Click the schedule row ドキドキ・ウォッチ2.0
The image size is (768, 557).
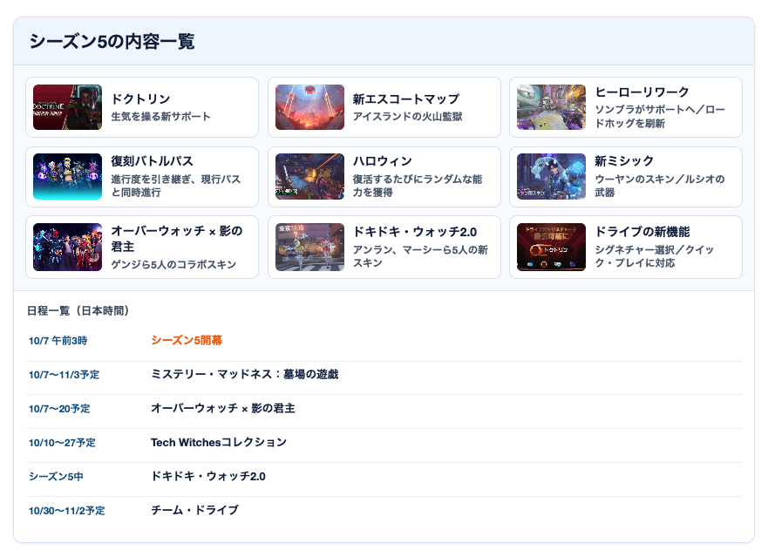pos(208,476)
